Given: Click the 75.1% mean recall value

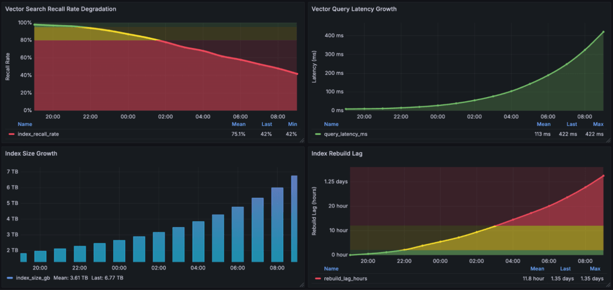Looking at the screenshot, I should (x=239, y=134).
